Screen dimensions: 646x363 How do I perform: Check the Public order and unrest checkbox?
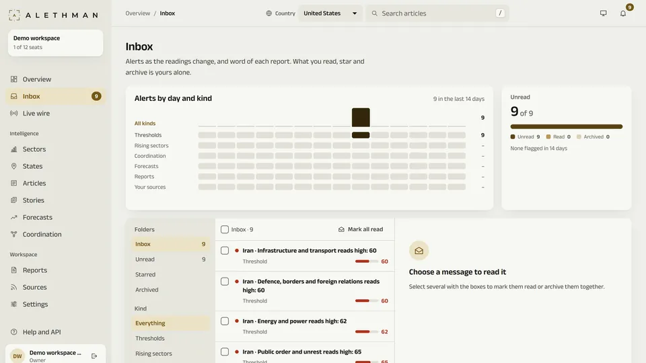[225, 352]
